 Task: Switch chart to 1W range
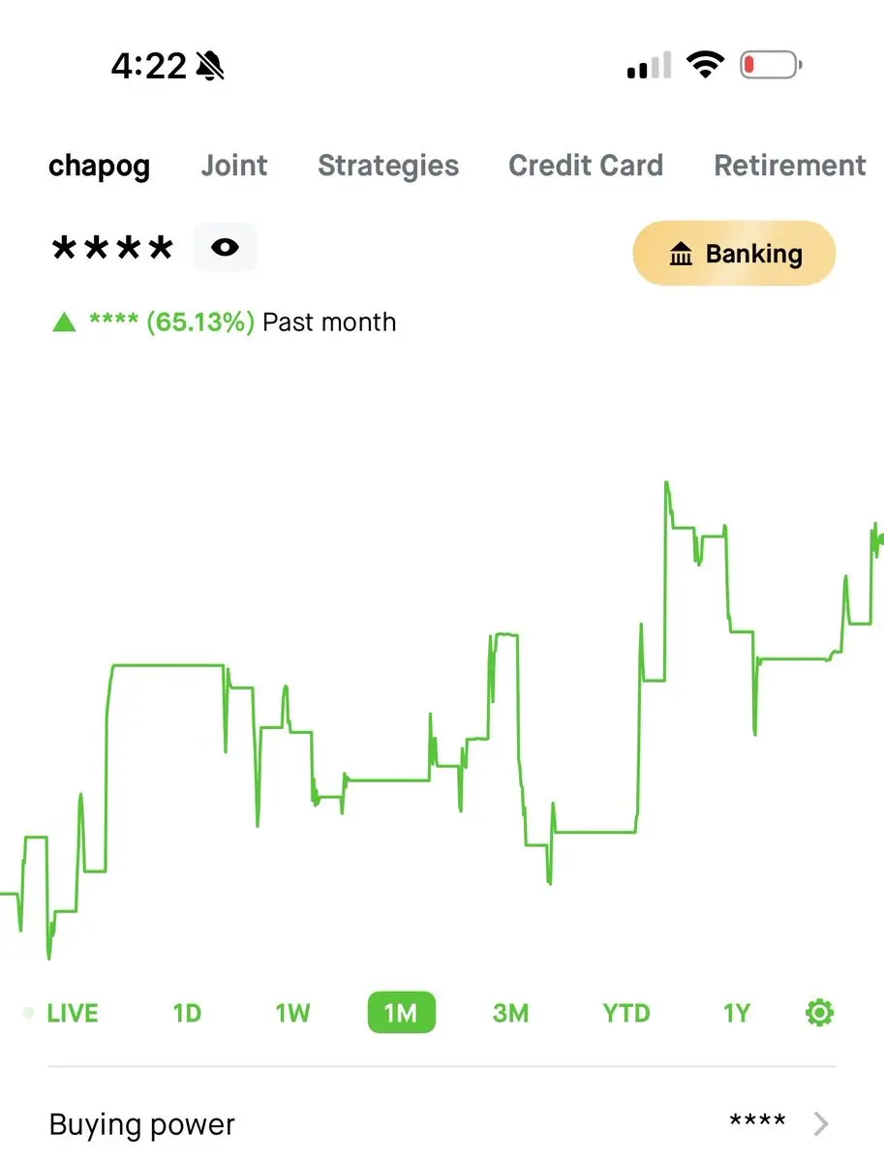click(x=293, y=1014)
